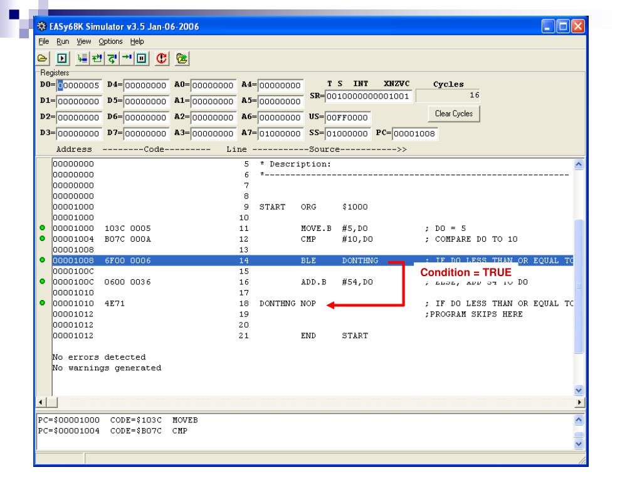Open a program file with folder icon
Image resolution: width=642 pixels, height=482 pixels.
tap(43, 58)
